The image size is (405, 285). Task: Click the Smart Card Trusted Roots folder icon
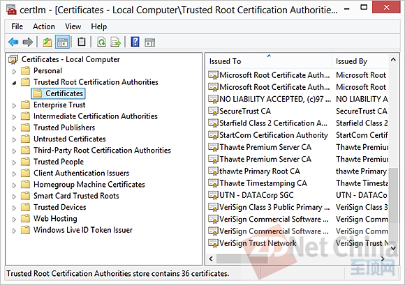[25, 196]
